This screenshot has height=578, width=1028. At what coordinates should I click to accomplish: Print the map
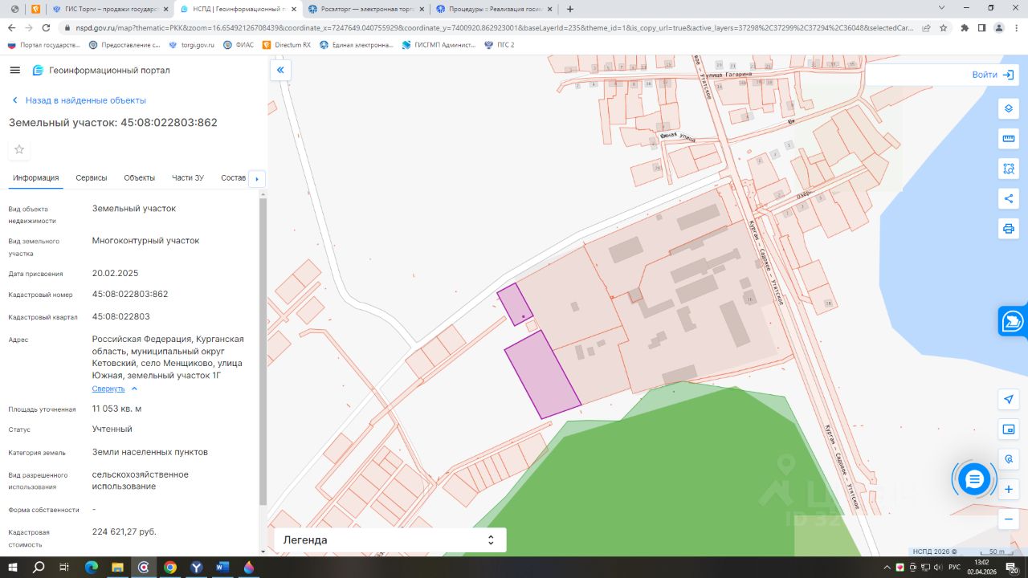pos(1009,228)
